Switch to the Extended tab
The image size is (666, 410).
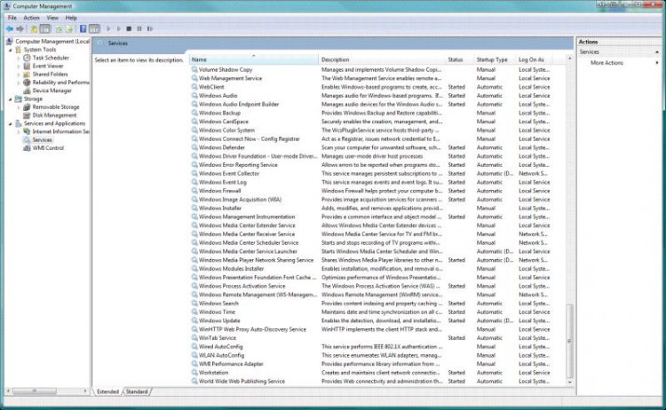[x=107, y=391]
